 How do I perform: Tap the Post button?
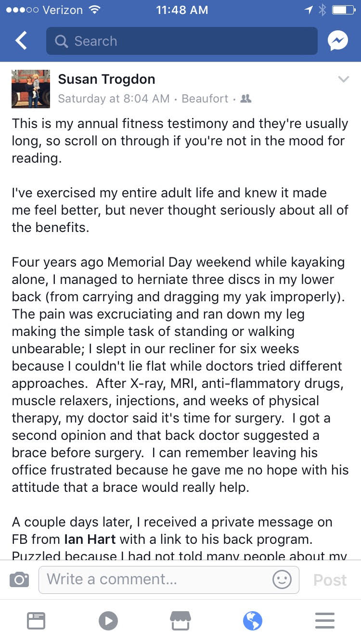(330, 580)
